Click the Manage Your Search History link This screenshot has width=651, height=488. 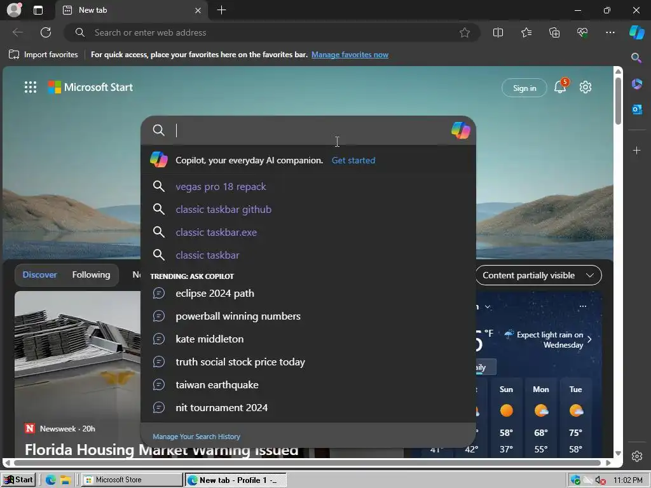pos(196,437)
